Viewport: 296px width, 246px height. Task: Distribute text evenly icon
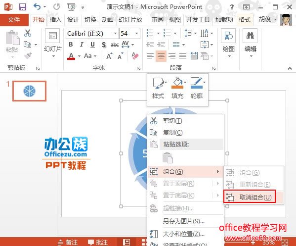pyautogui.click(x=194, y=56)
